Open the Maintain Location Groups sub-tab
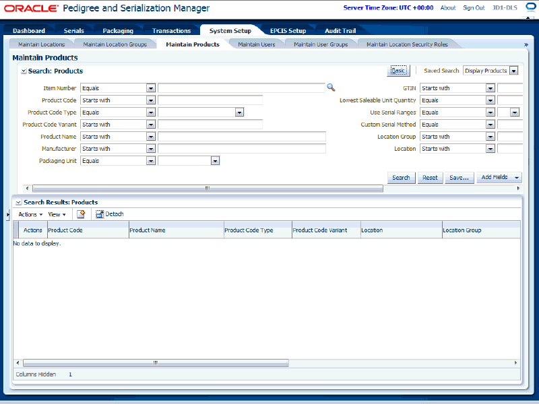This screenshot has height=404, width=539. (x=115, y=44)
